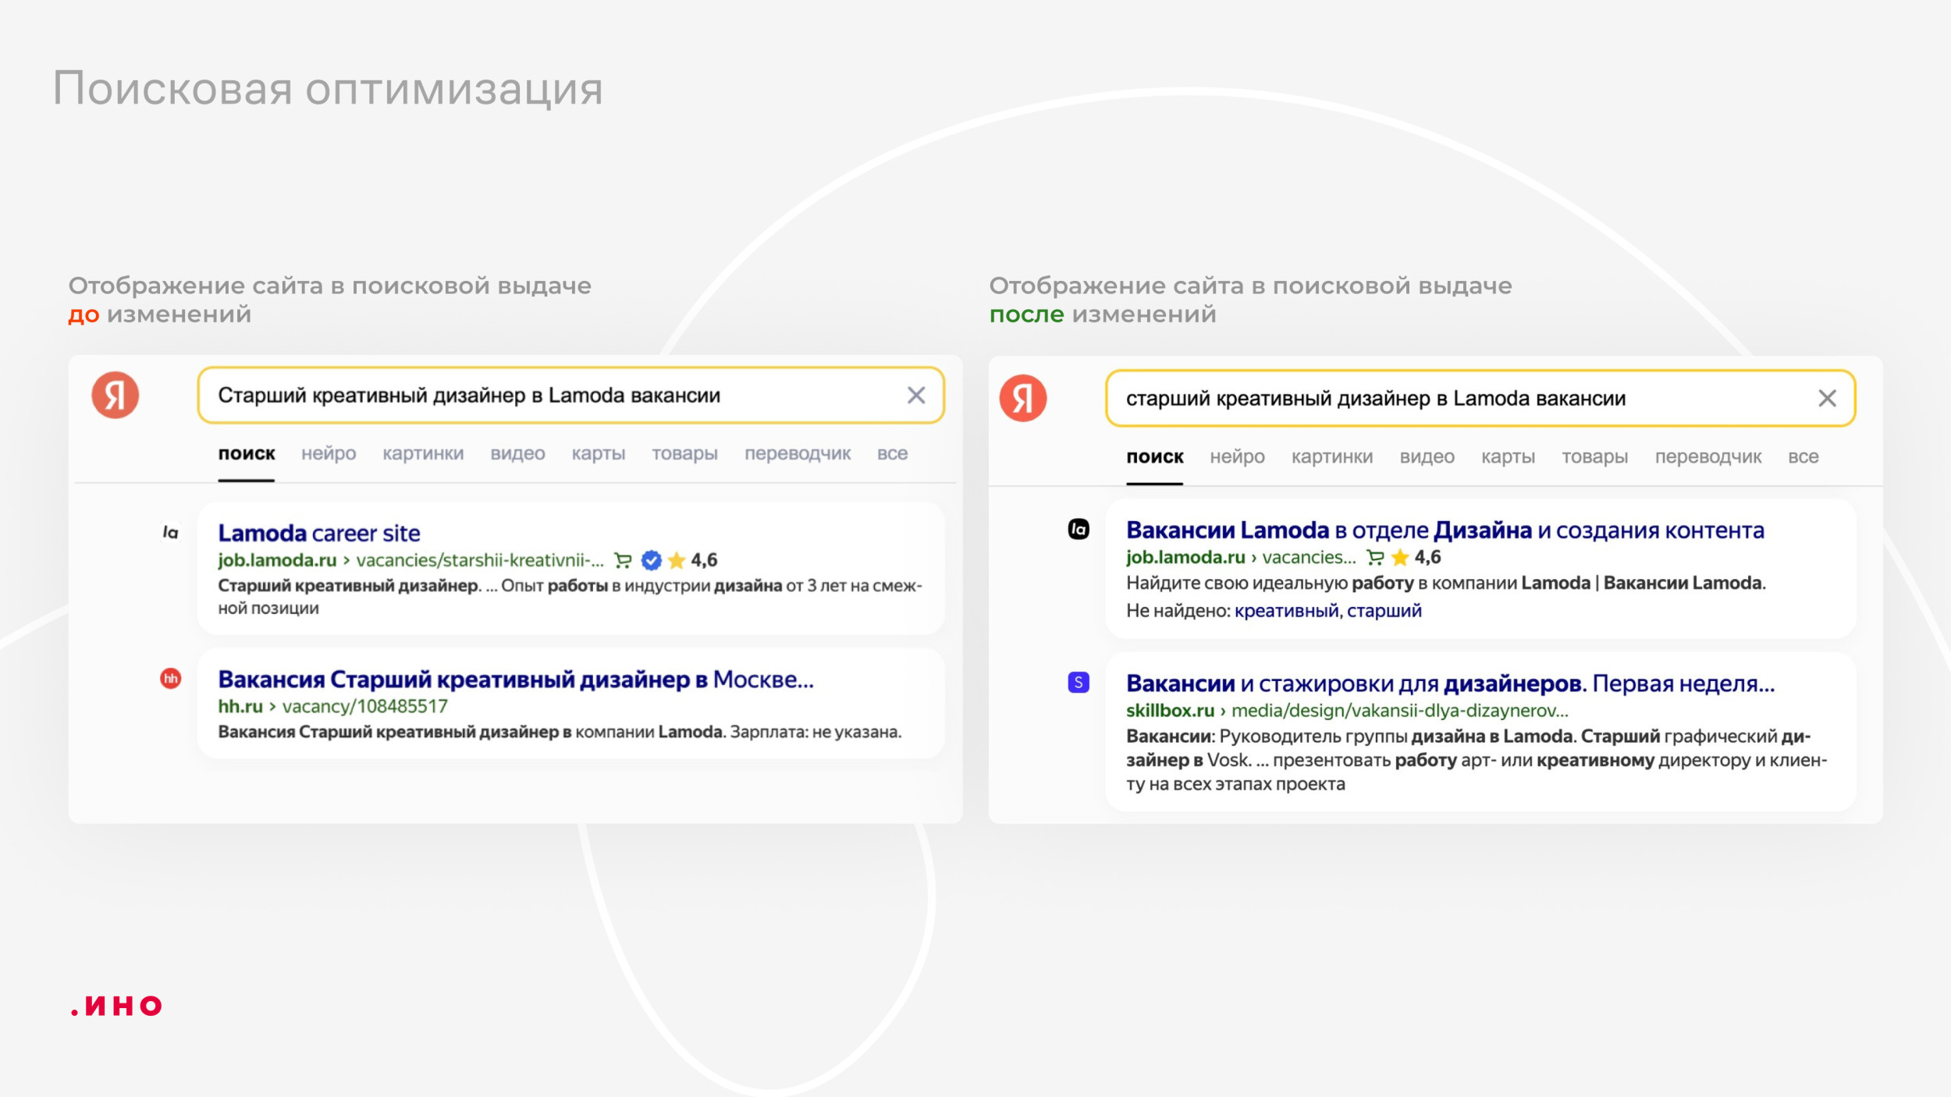
Task: Switch to картинки tab in right panel
Action: pyautogui.click(x=1331, y=456)
